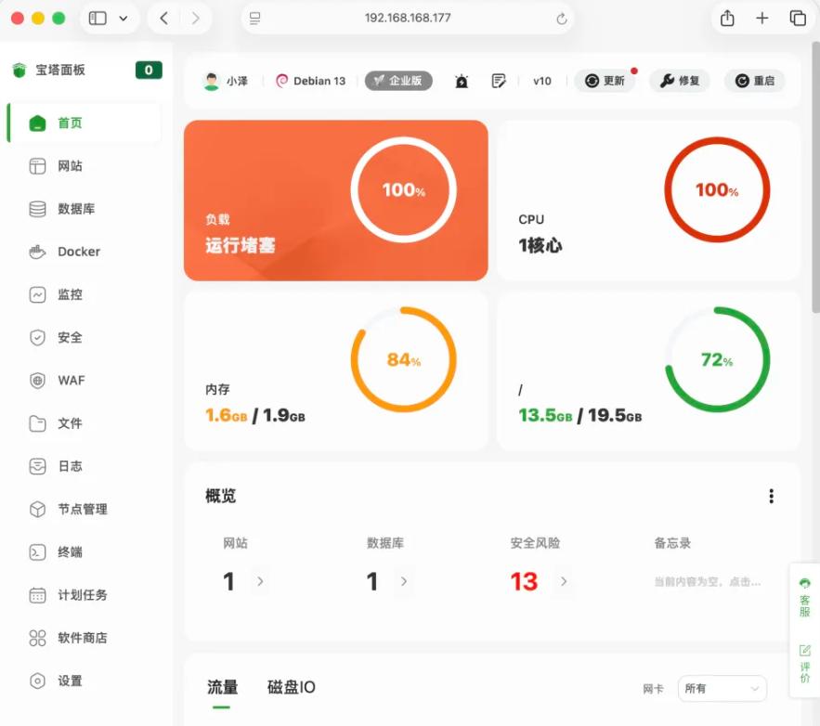Expand the 网卡 dropdown showing 所有
The image size is (820, 726).
coord(722,689)
